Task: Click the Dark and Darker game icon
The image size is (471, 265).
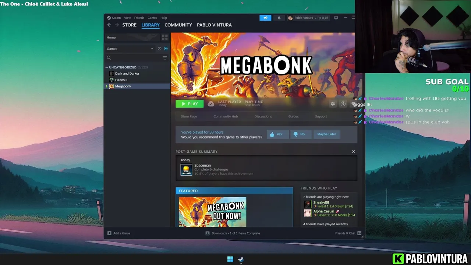Action: [x=111, y=74]
